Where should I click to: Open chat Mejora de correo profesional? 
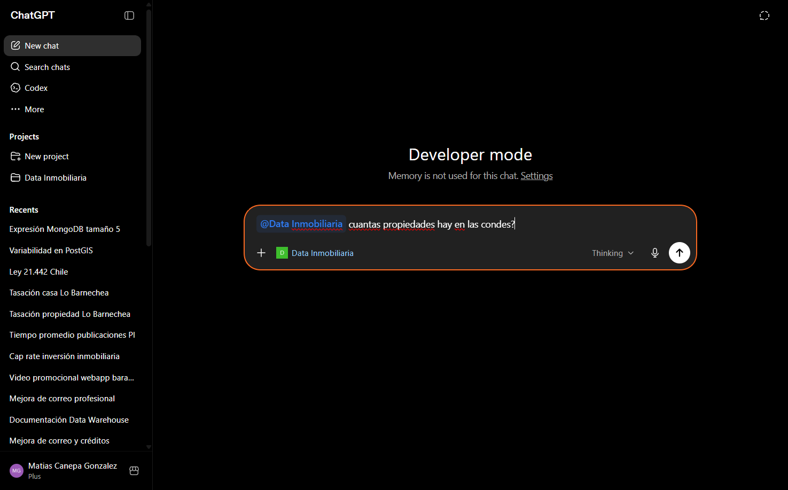[x=72, y=398]
